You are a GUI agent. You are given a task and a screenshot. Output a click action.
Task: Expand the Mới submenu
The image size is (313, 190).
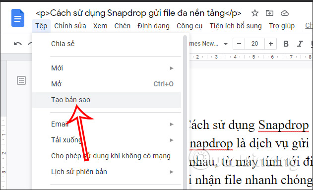pyautogui.click(x=107, y=68)
